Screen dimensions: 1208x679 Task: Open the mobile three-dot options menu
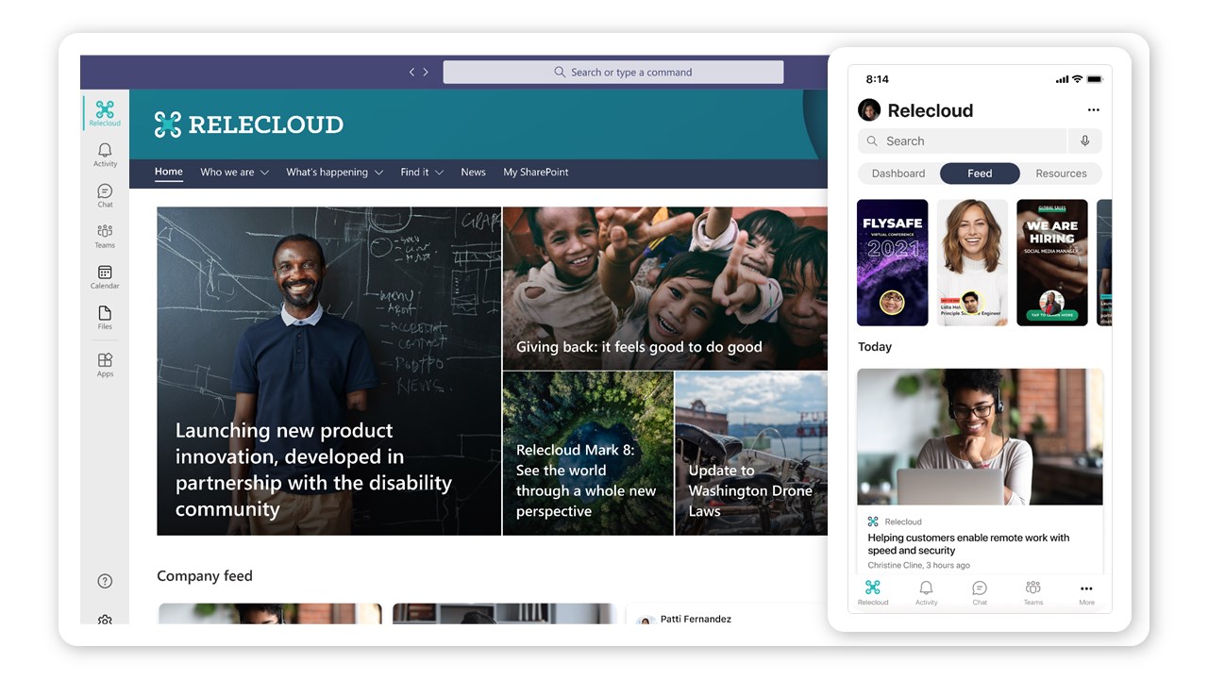coord(1093,110)
